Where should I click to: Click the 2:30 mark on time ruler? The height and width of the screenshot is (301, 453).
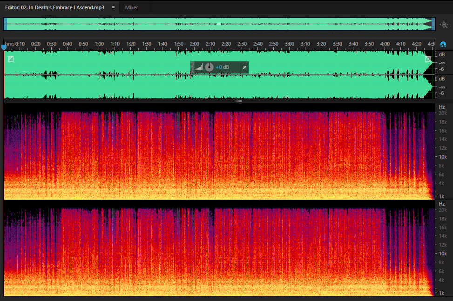(x=242, y=44)
